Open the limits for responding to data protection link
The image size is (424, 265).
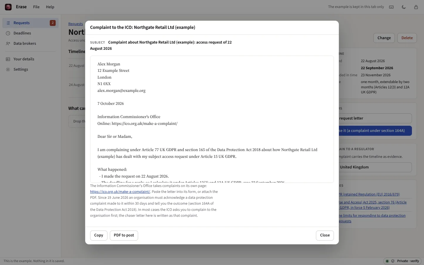372,218
